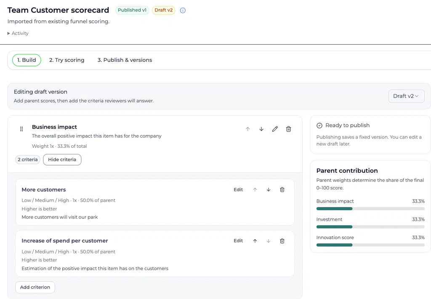Edit Increase of spend per customer

click(238, 241)
